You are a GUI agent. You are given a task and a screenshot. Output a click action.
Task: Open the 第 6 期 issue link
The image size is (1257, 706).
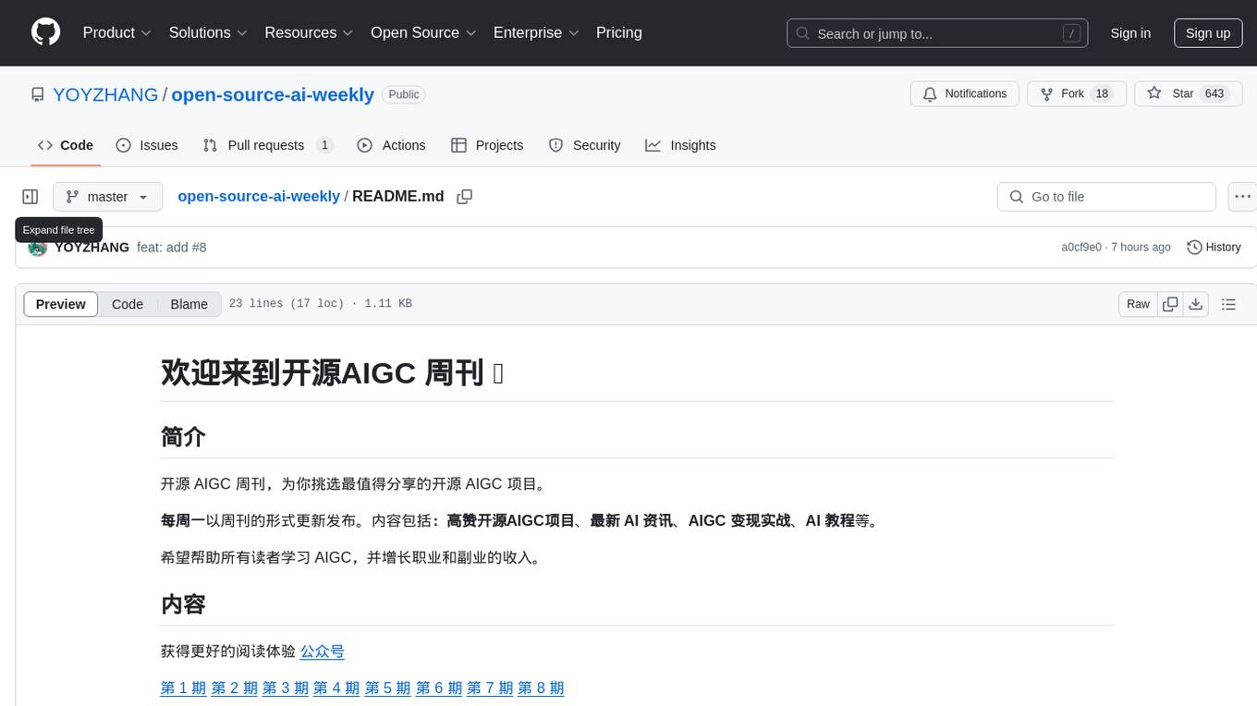coord(438,688)
